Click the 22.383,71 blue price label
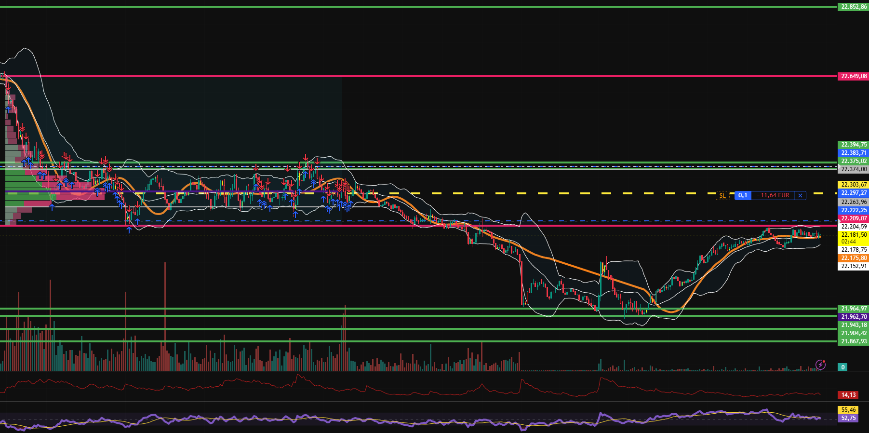This screenshot has height=433, width=869. pyautogui.click(x=854, y=153)
